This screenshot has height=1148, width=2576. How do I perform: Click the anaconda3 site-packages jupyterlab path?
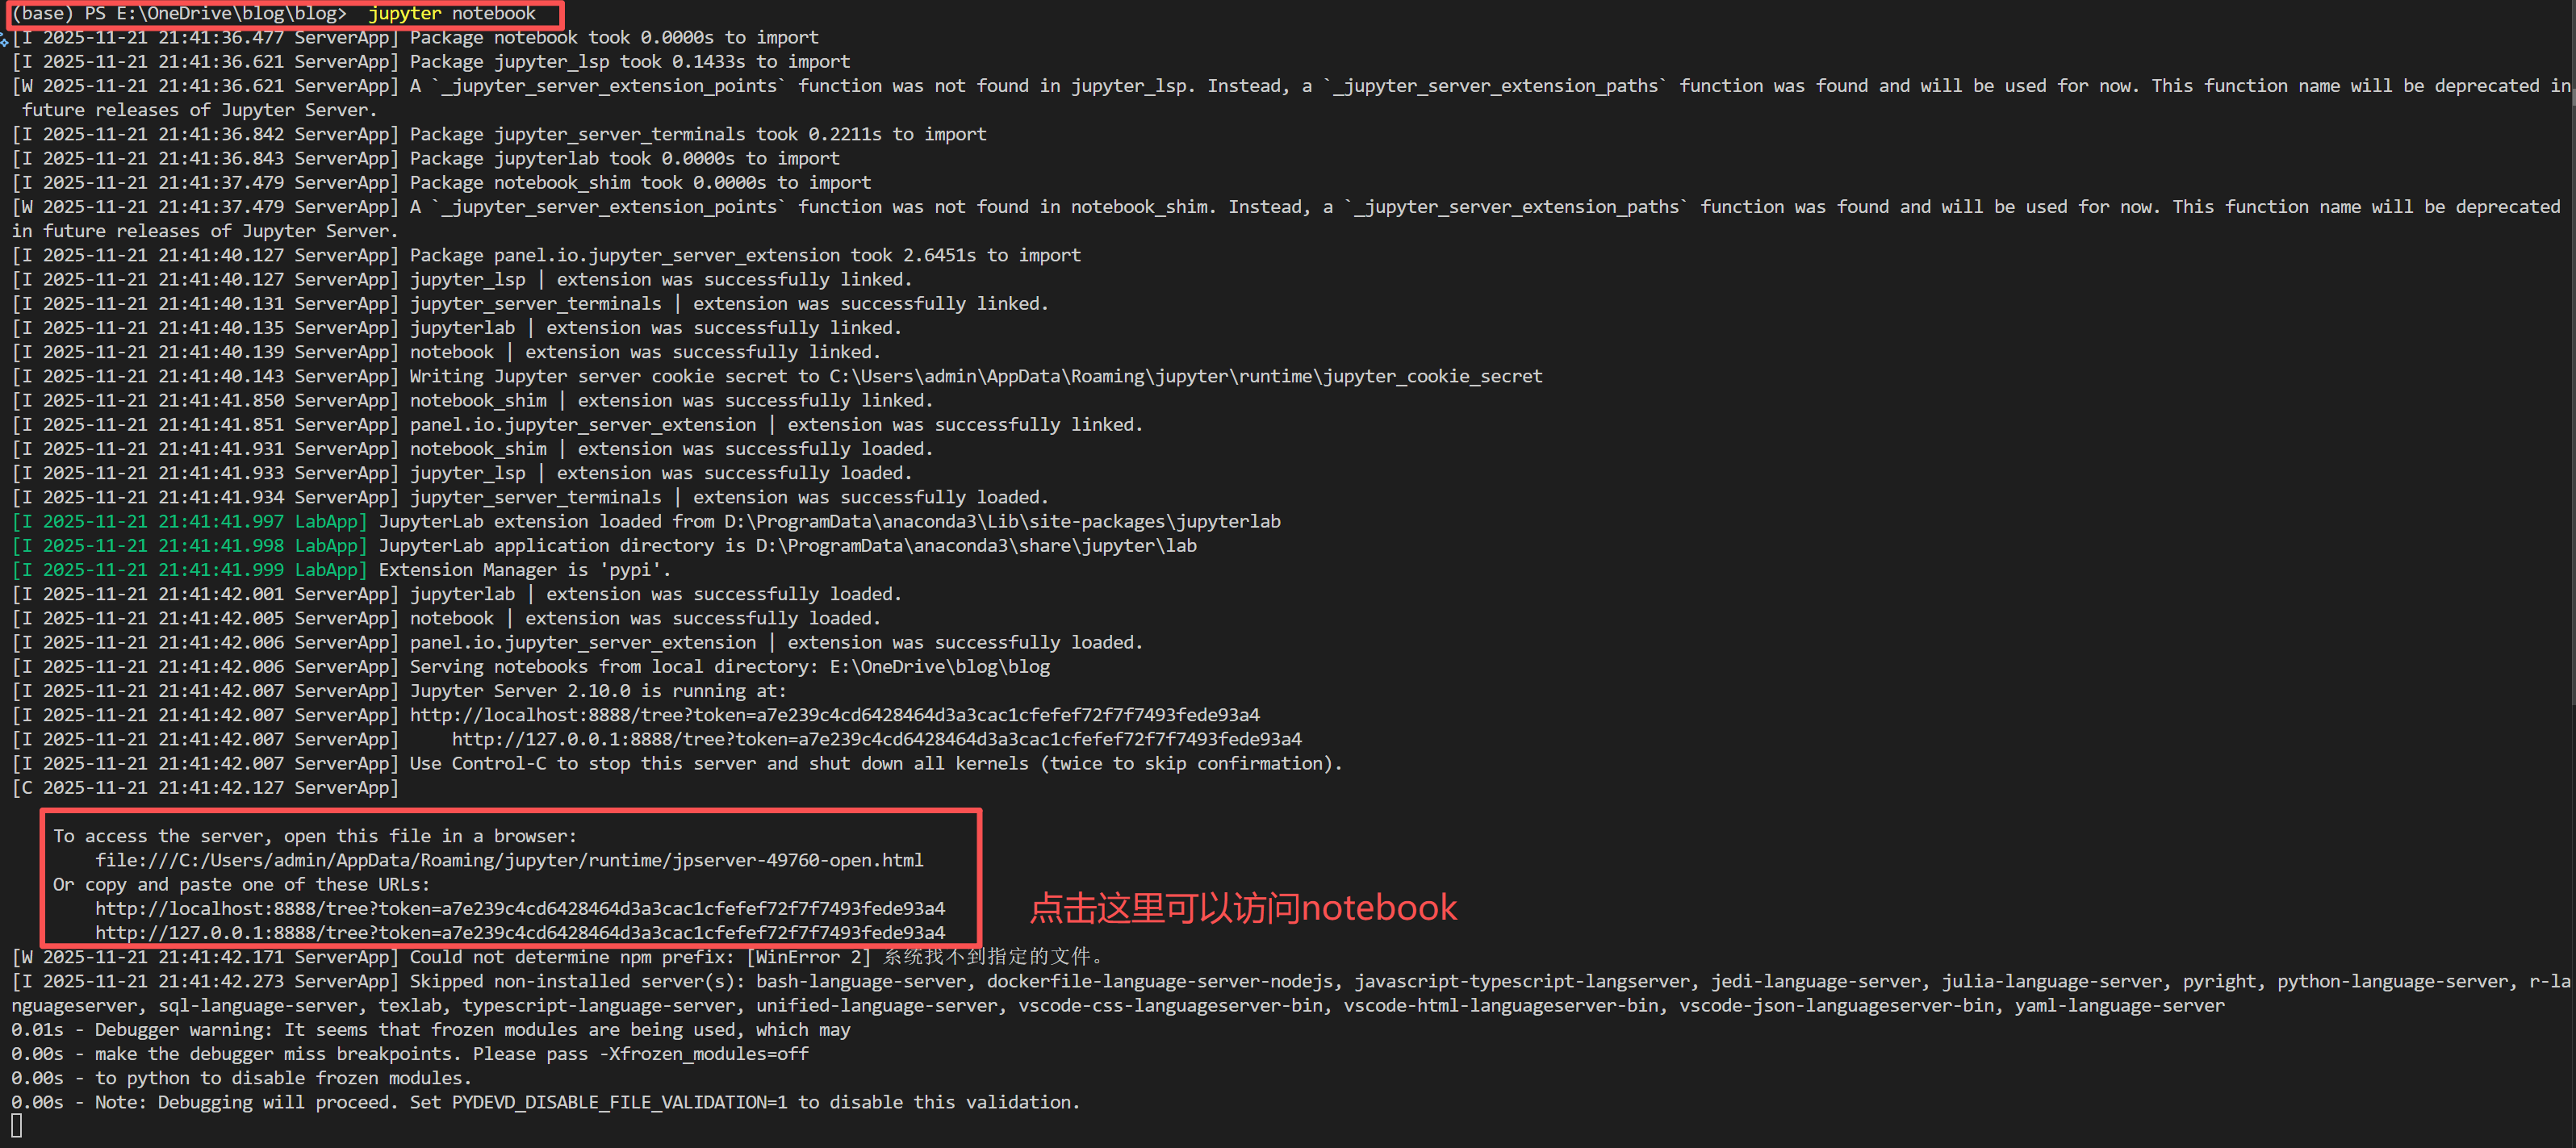pos(1000,521)
